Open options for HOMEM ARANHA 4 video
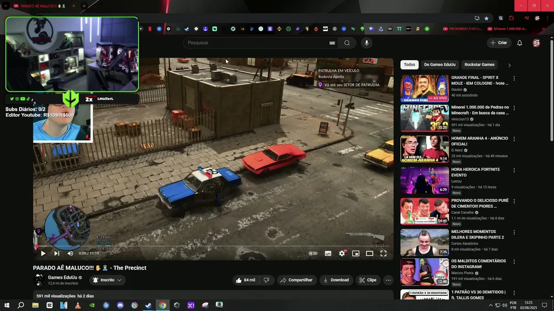554x311 pixels. [514, 139]
